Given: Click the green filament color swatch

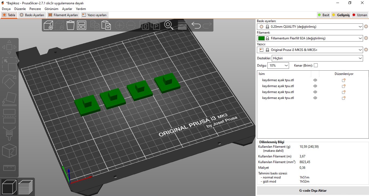Looking at the screenshot, I should click(x=261, y=38).
